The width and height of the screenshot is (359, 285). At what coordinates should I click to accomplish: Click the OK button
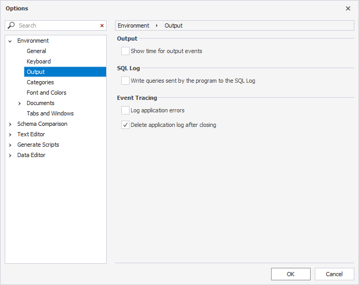[x=291, y=274]
